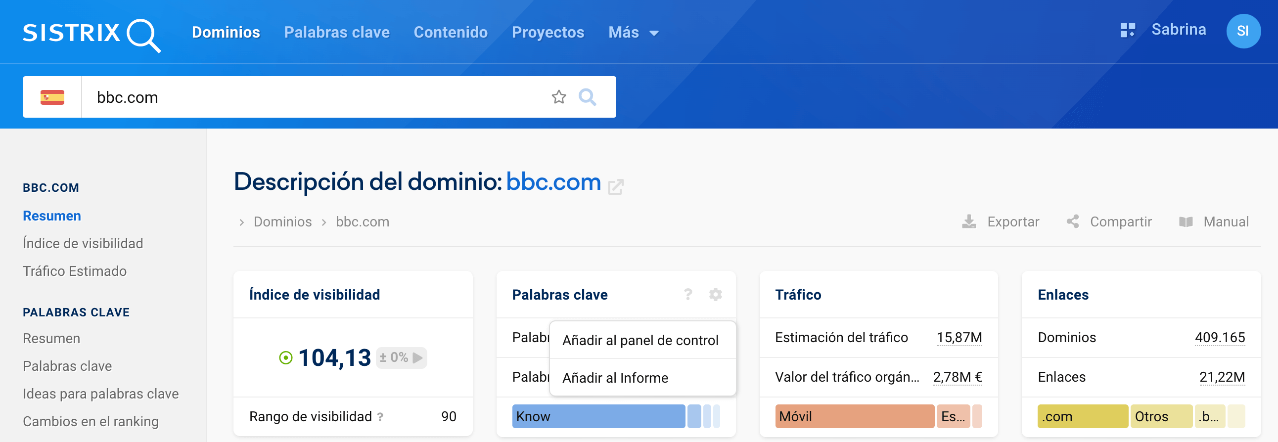Click the Compartir button

1109,222
